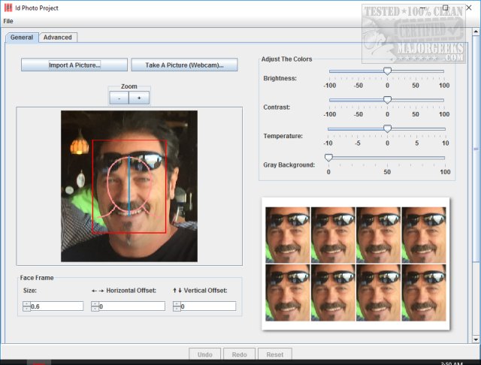The width and height of the screenshot is (481, 365).
Task: Select the top-left ID photo in the preview sheet
Action: (x=288, y=234)
